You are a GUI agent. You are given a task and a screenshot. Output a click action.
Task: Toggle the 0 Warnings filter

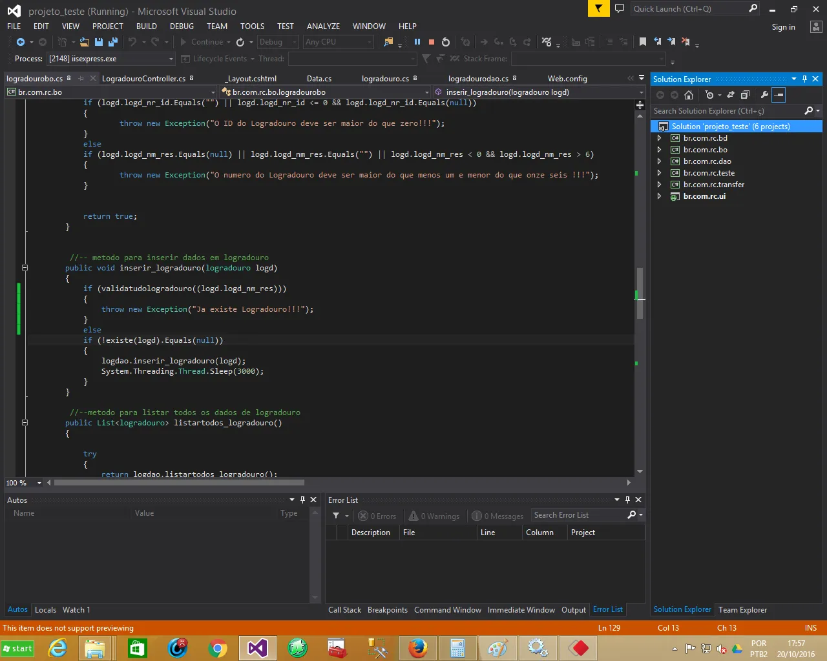point(434,516)
